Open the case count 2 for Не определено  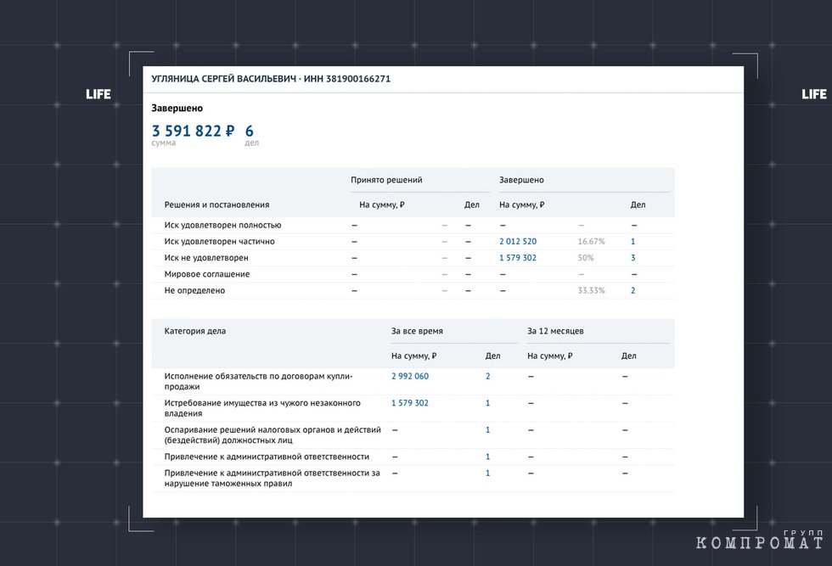click(x=633, y=291)
